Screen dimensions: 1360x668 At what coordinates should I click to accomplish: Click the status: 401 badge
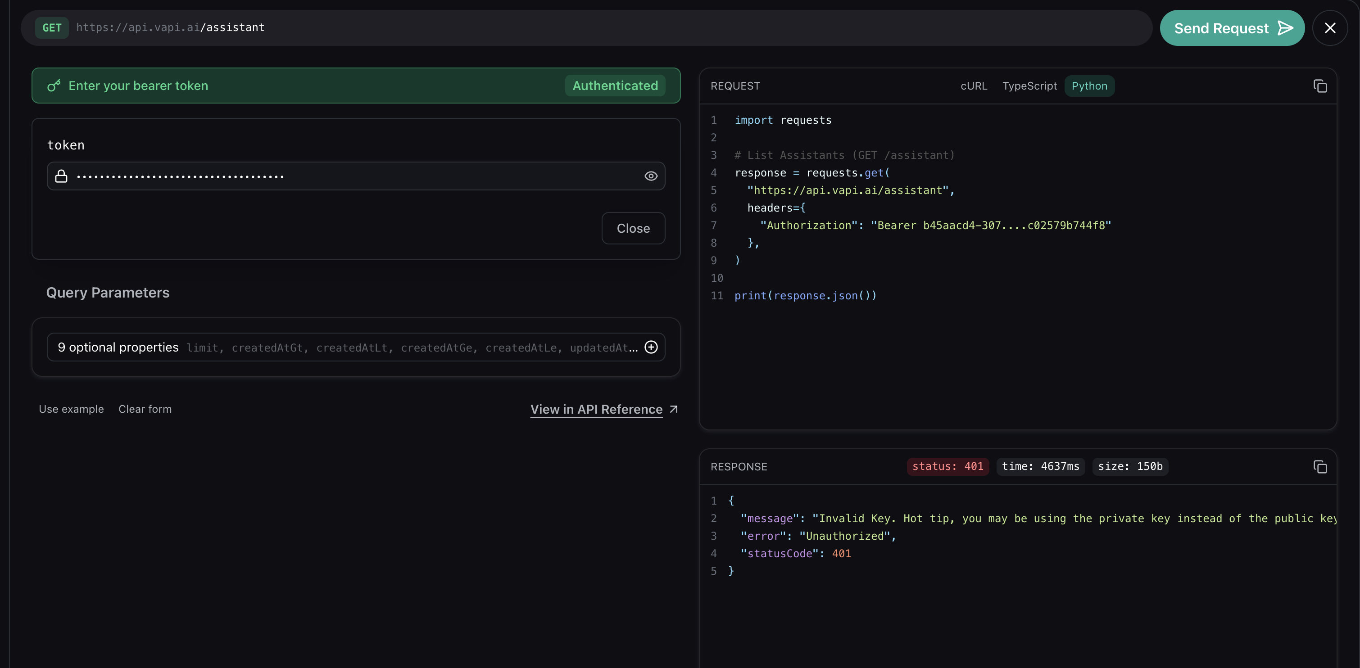tap(947, 466)
